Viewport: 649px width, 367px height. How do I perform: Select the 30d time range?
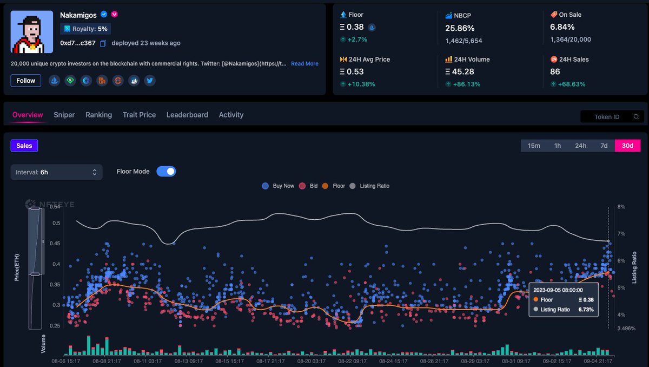pos(628,146)
